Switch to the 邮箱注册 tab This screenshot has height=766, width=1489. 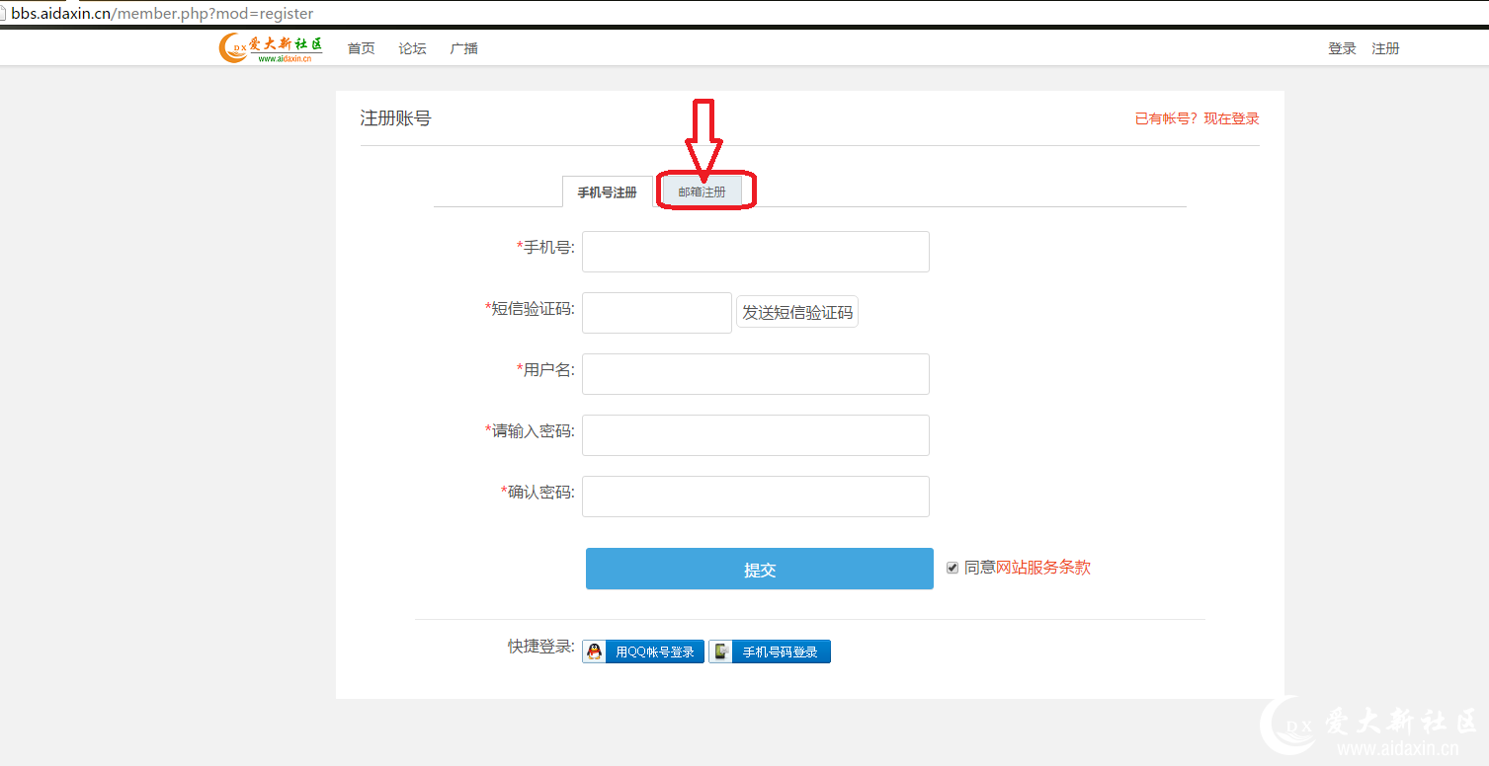click(702, 192)
